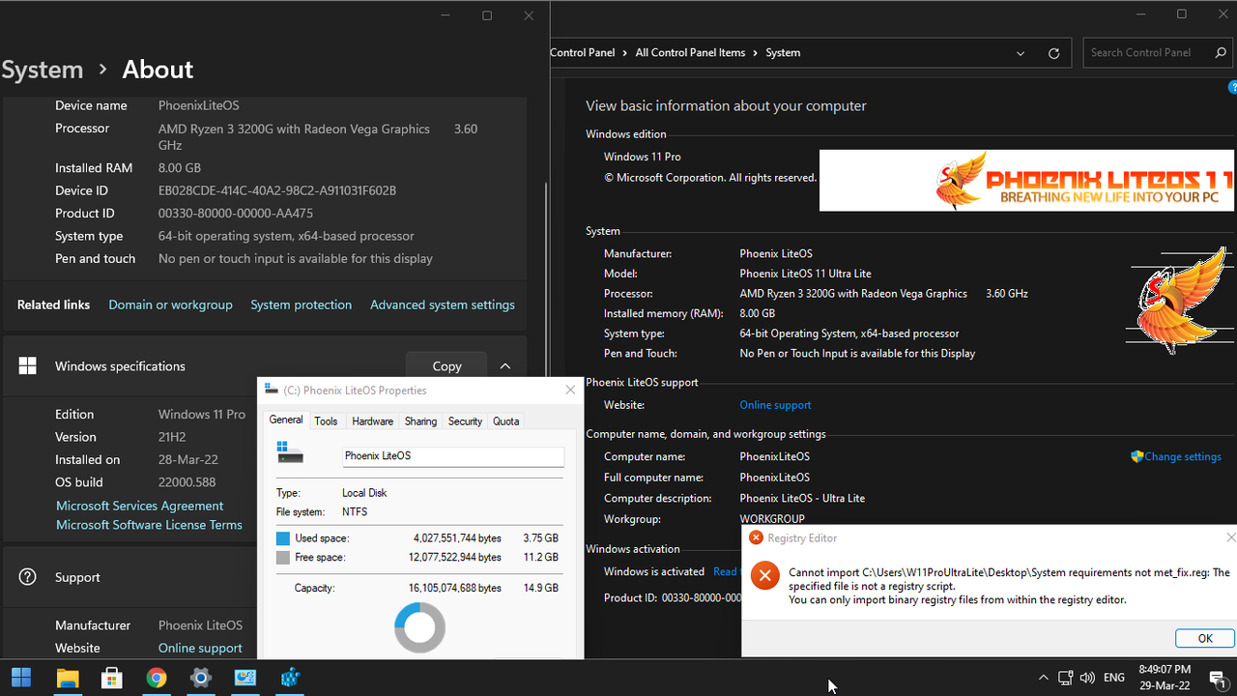Click the ENG language indicator
Image resolution: width=1237 pixels, height=696 pixels.
tap(1113, 678)
